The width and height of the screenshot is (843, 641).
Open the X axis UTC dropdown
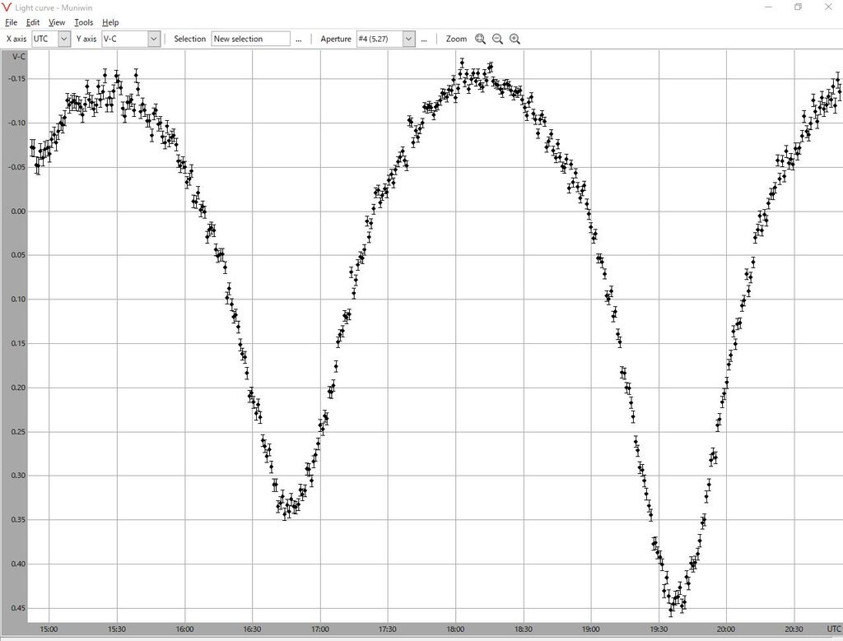[x=64, y=39]
